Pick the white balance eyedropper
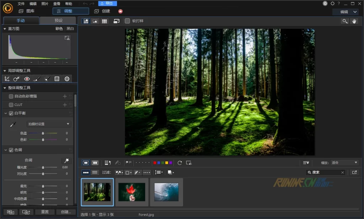364x219 pixels. coord(13,124)
